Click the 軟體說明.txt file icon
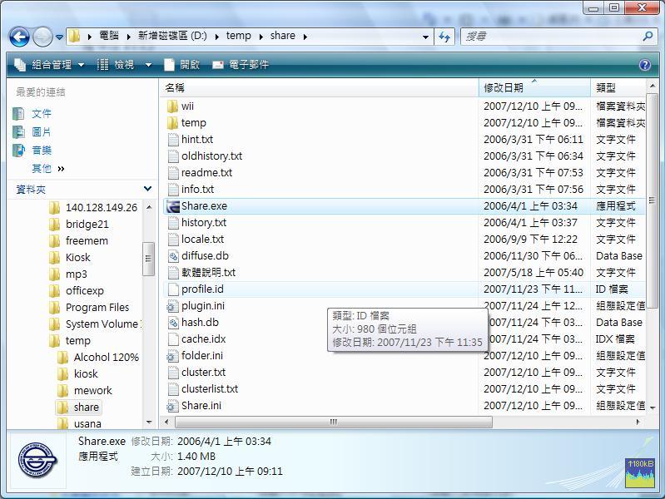 [173, 272]
